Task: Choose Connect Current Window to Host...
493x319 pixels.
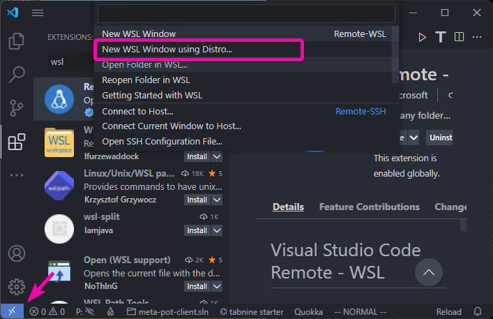Action: coord(244,126)
